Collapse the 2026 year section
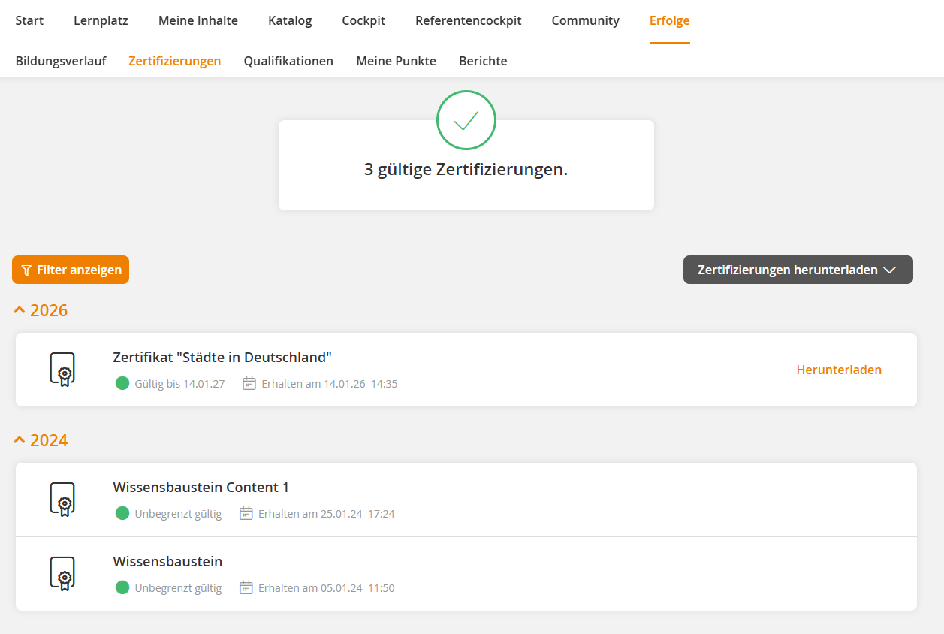944x634 pixels. (x=41, y=310)
